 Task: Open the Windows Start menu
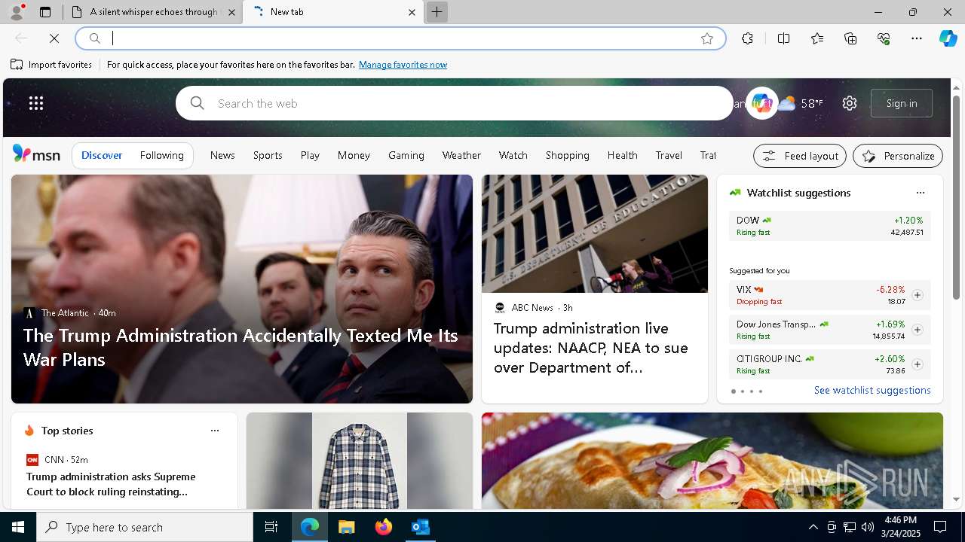click(18, 527)
